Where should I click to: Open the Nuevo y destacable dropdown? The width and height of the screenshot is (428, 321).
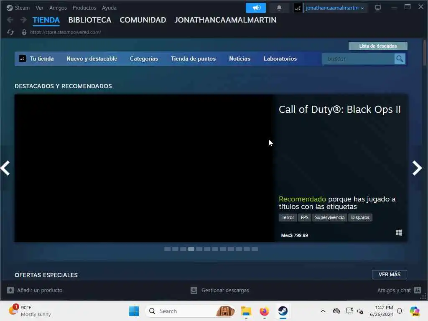tap(92, 59)
